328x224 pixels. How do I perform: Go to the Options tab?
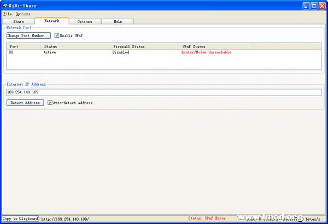coord(85,21)
